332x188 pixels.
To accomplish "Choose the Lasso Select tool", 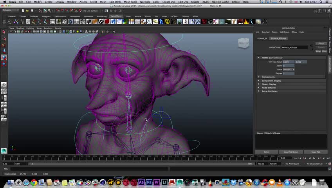I will tap(4, 38).
